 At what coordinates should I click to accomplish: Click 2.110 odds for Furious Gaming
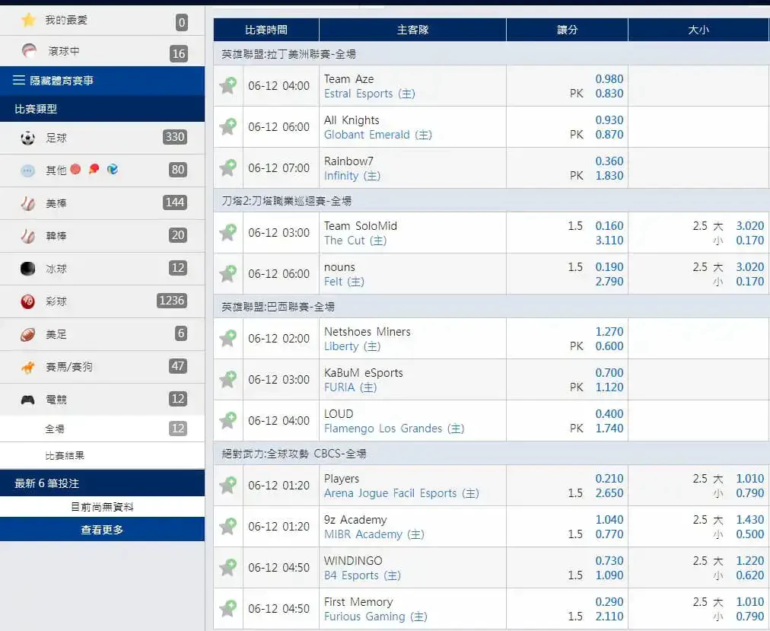[609, 617]
